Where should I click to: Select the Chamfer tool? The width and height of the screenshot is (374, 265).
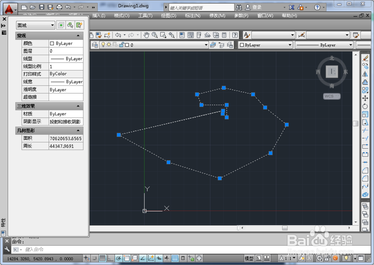365,171
